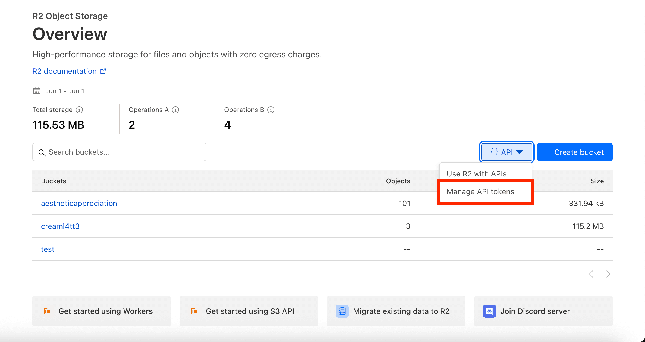The height and width of the screenshot is (342, 645).
Task: Open the test bucket
Action: click(48, 249)
